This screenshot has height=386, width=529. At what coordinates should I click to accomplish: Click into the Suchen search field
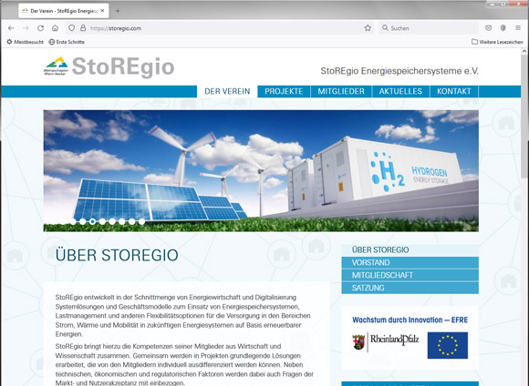(x=429, y=28)
